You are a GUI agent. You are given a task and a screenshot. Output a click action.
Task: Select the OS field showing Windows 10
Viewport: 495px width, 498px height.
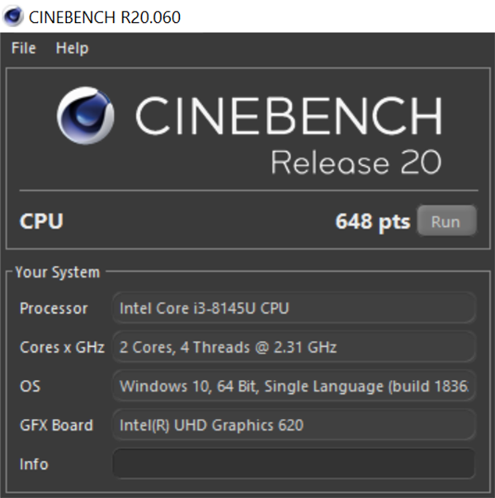tap(293, 386)
